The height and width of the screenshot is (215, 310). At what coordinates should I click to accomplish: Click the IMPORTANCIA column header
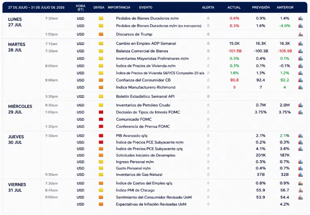click(x=119, y=7)
